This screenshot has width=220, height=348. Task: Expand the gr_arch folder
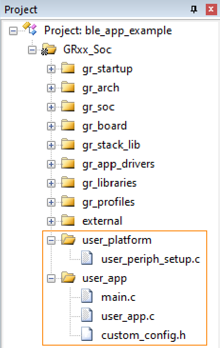pos(51,88)
